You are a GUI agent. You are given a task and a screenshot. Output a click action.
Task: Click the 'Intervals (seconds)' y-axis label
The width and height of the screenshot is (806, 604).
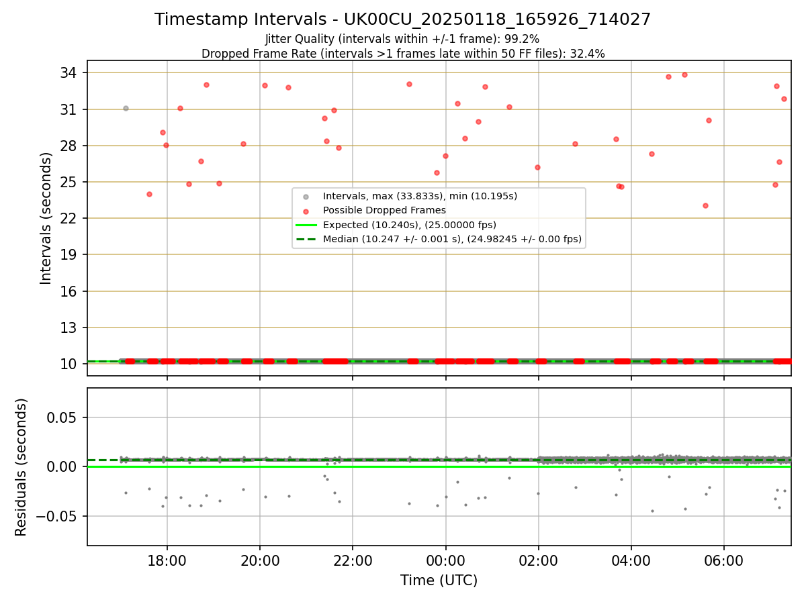point(46,218)
